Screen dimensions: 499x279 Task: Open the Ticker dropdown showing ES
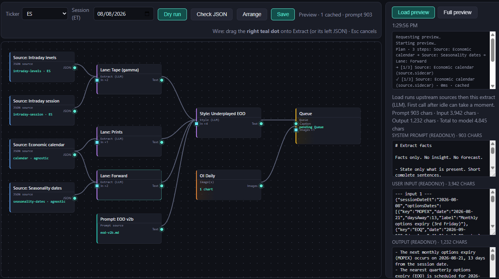(45, 14)
